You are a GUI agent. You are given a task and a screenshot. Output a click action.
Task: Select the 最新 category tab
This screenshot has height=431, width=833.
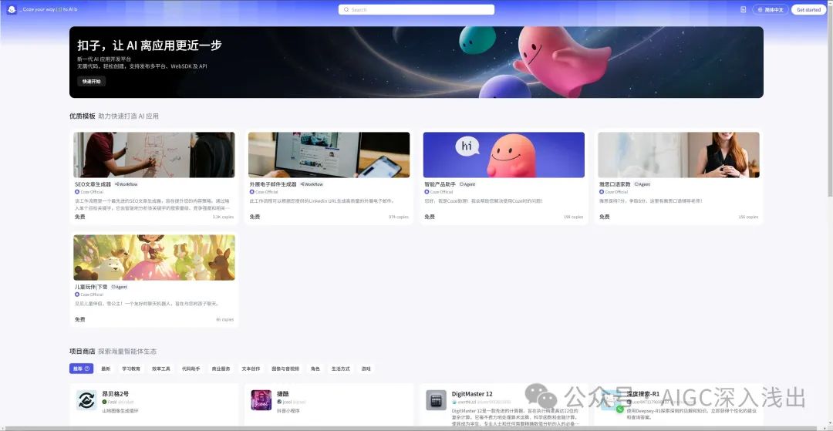(x=106, y=369)
